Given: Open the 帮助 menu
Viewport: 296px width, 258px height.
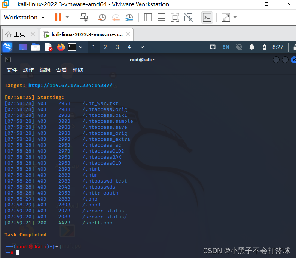Looking at the screenshot, I should 78,70.
